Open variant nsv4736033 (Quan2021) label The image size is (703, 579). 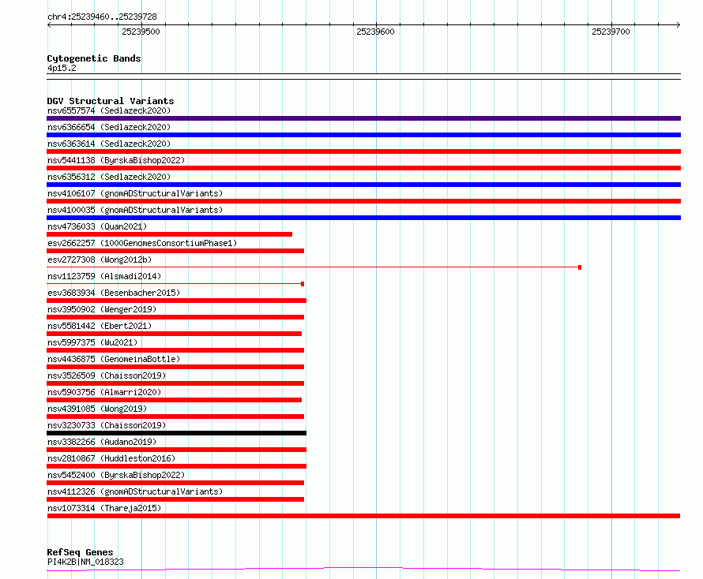click(97, 226)
